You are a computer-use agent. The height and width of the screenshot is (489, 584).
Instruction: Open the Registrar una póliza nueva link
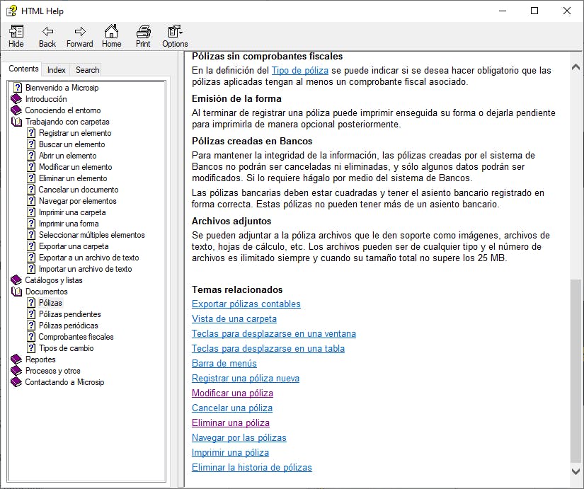click(246, 379)
